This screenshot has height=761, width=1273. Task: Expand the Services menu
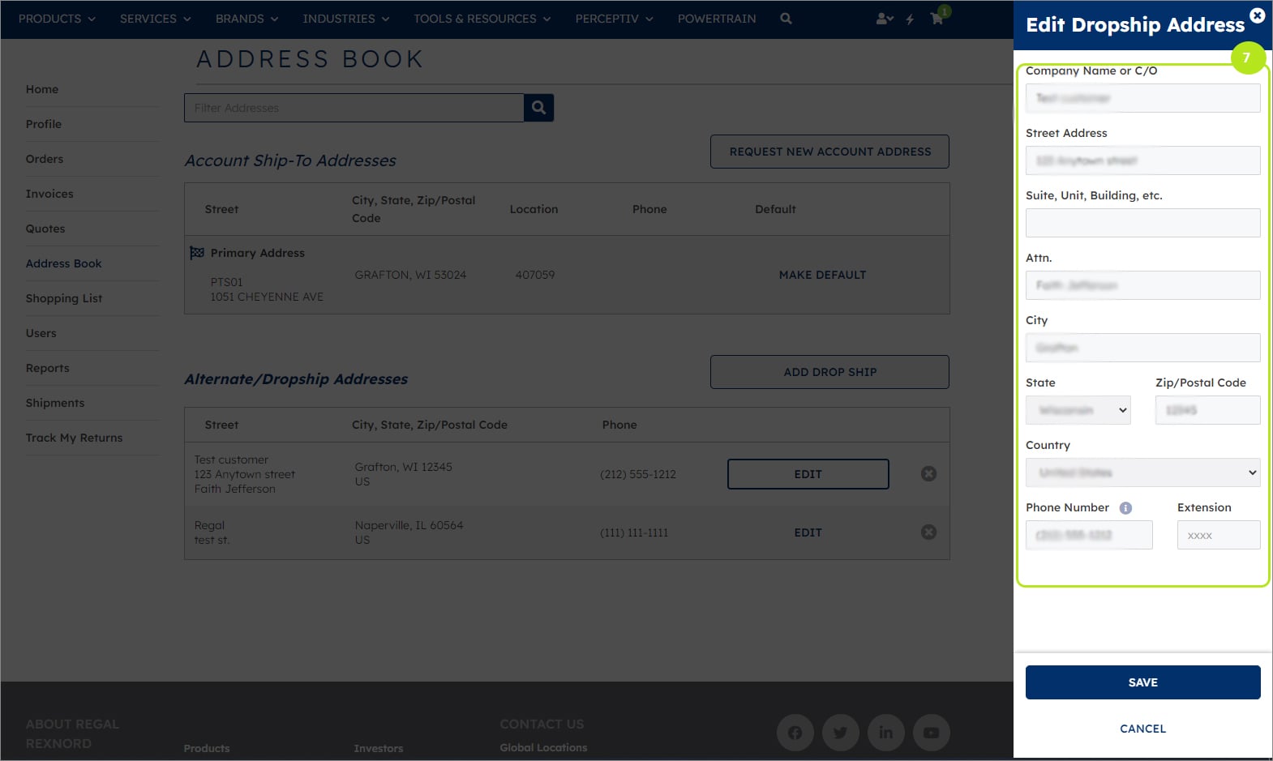[x=156, y=19]
